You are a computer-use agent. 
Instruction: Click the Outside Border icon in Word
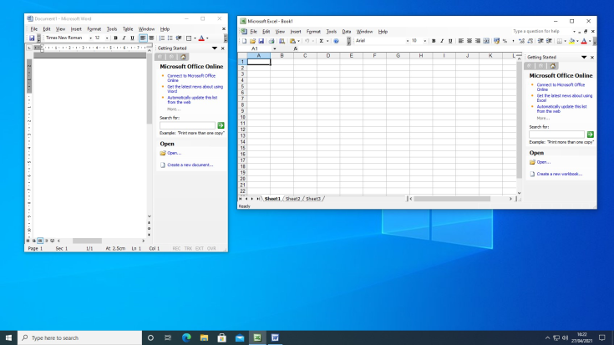(x=189, y=38)
